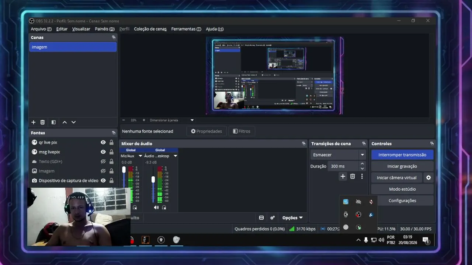The height and width of the screenshot is (265, 472).
Task: Click the muted microphone icon in tray popup
Action: (371, 202)
